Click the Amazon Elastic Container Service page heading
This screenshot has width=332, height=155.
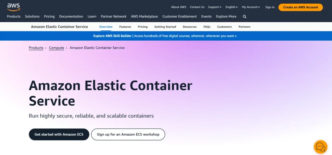pos(111,93)
